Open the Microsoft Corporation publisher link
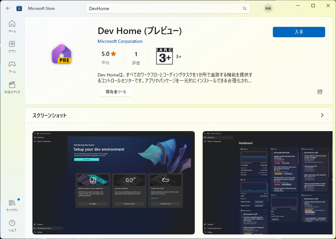336x239 pixels. coord(120,41)
